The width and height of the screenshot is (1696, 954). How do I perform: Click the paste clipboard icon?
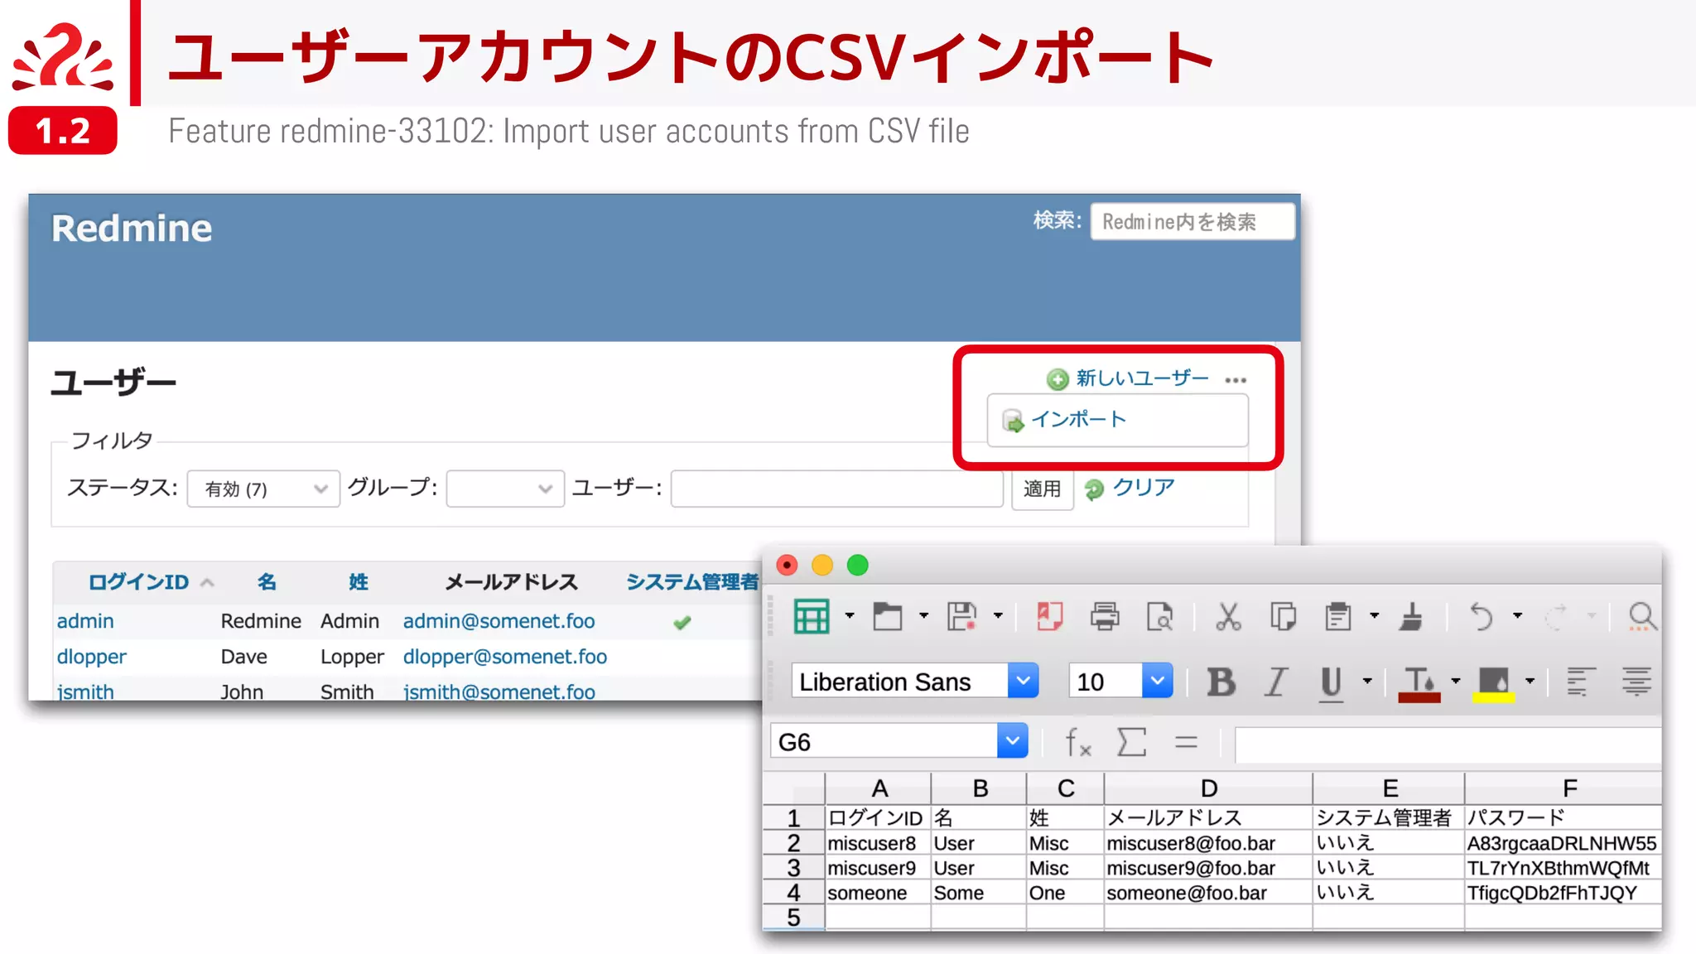[1337, 616]
